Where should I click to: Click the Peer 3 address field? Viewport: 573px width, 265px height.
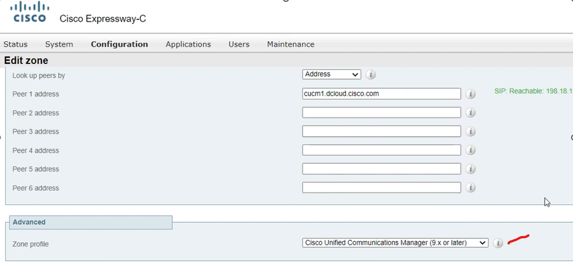click(382, 131)
